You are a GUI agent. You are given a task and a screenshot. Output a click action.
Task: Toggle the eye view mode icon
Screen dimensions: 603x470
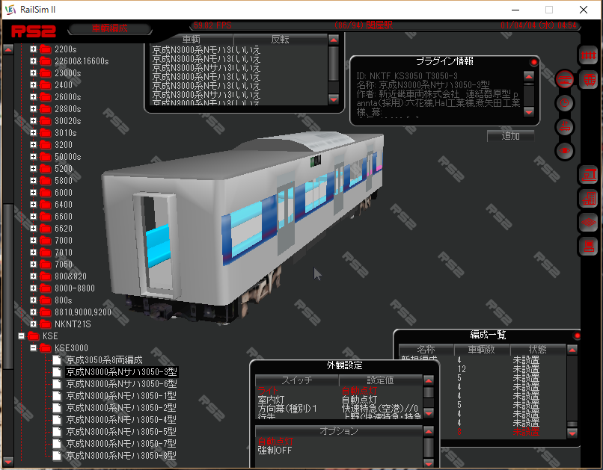[x=565, y=150]
